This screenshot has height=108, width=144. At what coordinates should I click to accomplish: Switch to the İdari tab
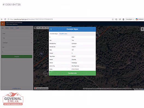tap(3, 28)
